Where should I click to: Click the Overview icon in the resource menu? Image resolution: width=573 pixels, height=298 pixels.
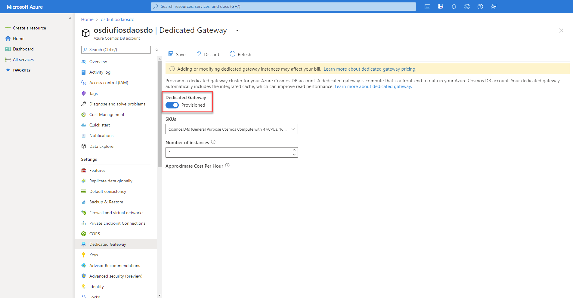84,62
